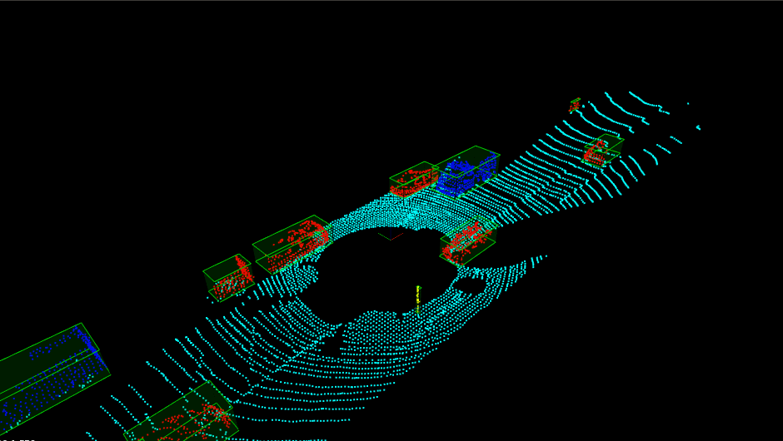Select the blue-point bounding box near the center top
Viewport: 783px width, 441px height.
467,172
